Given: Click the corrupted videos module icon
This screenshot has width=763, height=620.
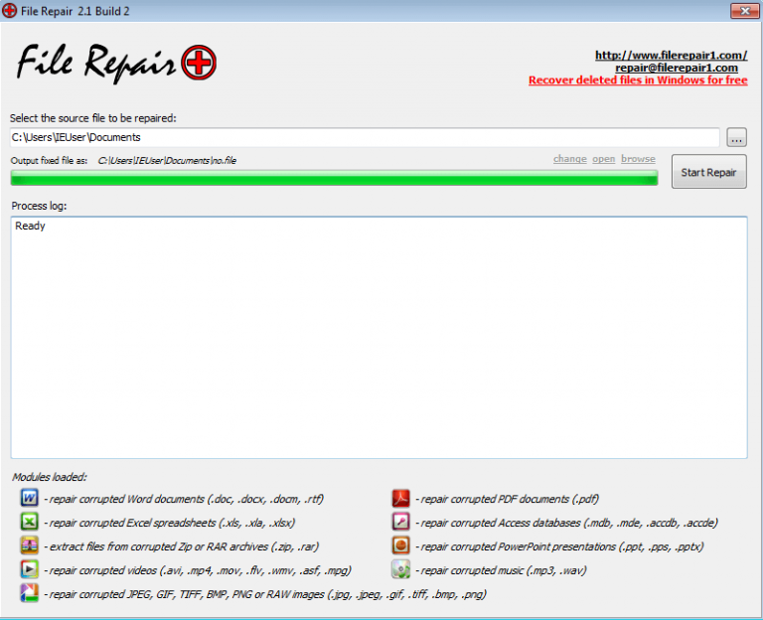Looking at the screenshot, I should tap(30, 569).
